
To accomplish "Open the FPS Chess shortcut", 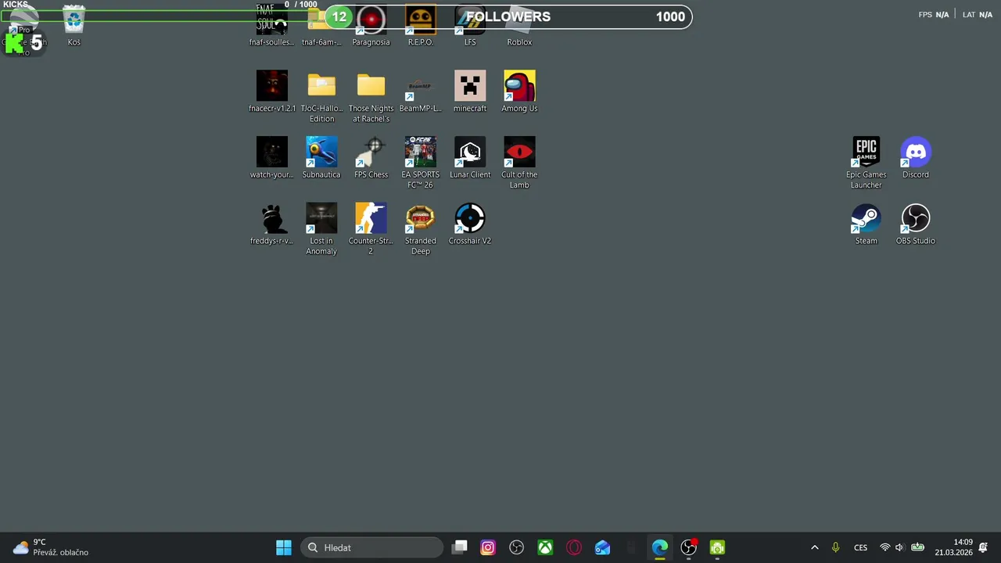I will [x=371, y=158].
